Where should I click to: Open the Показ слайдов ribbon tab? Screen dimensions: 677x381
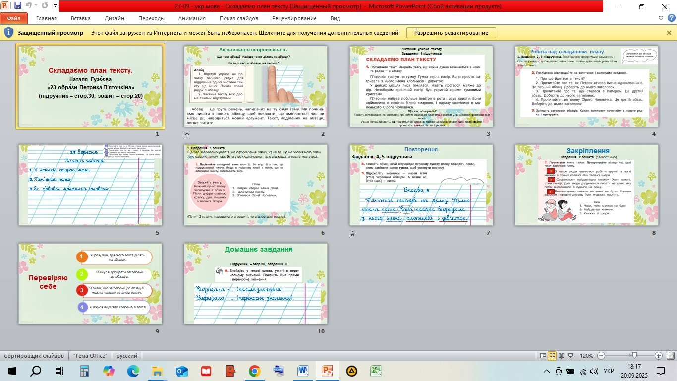(238, 18)
